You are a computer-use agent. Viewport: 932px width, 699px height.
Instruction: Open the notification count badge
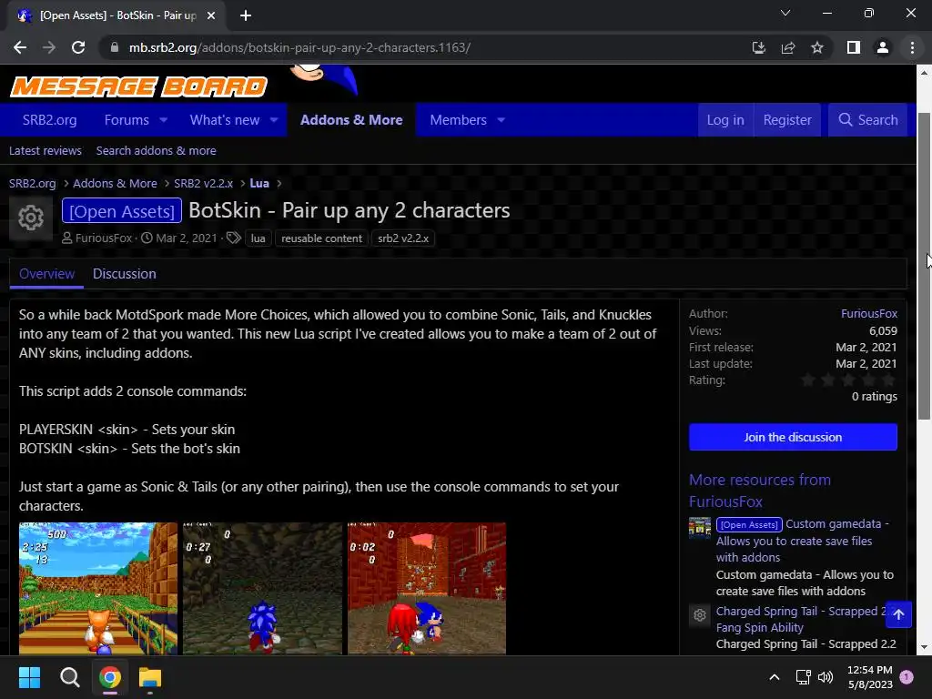tap(907, 677)
